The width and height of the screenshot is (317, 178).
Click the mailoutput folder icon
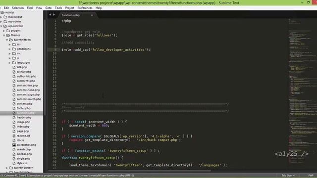tap(5, 17)
